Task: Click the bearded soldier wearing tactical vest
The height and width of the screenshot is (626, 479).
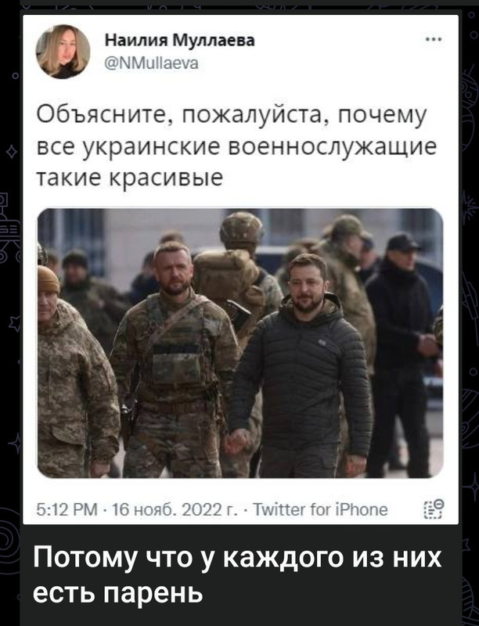Action: pos(175,359)
